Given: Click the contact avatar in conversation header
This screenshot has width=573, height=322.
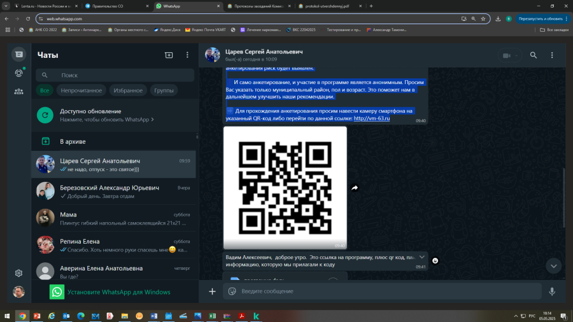Looking at the screenshot, I should tap(212, 55).
